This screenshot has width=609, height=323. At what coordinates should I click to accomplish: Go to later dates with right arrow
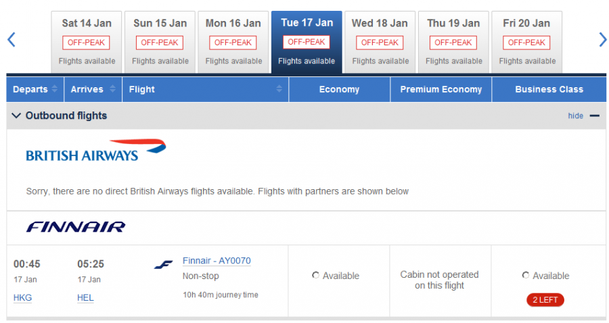[602, 40]
